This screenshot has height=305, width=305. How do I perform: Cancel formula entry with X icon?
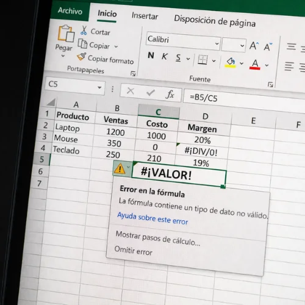131,91
